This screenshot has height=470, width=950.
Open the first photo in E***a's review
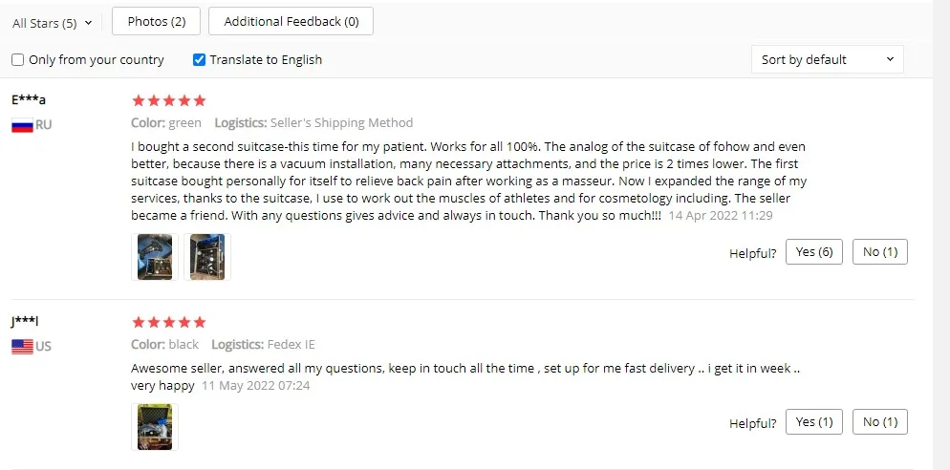tap(155, 257)
